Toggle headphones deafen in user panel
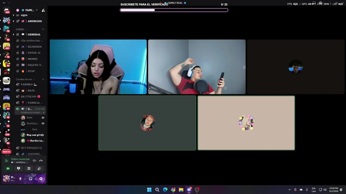 [x=31, y=179]
